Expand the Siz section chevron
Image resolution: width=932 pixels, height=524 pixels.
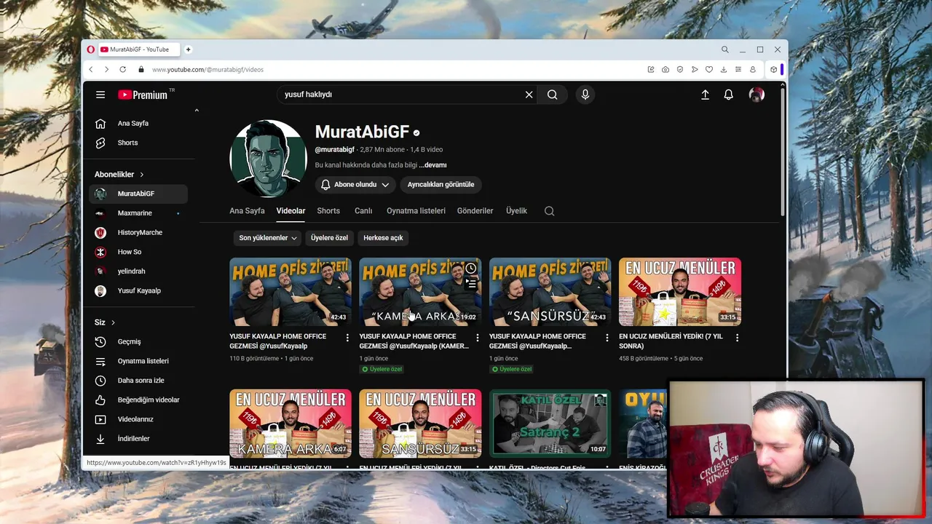113,322
